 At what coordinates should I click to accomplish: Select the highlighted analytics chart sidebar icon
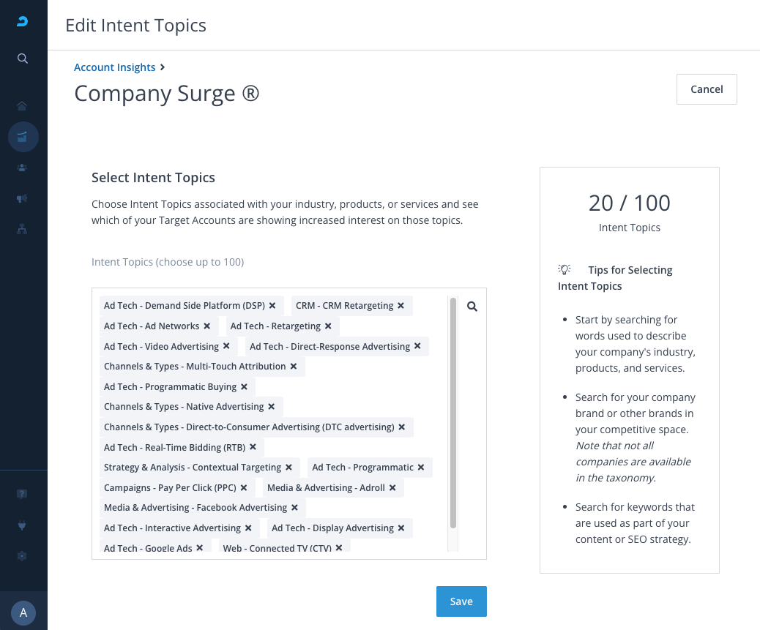(23, 137)
